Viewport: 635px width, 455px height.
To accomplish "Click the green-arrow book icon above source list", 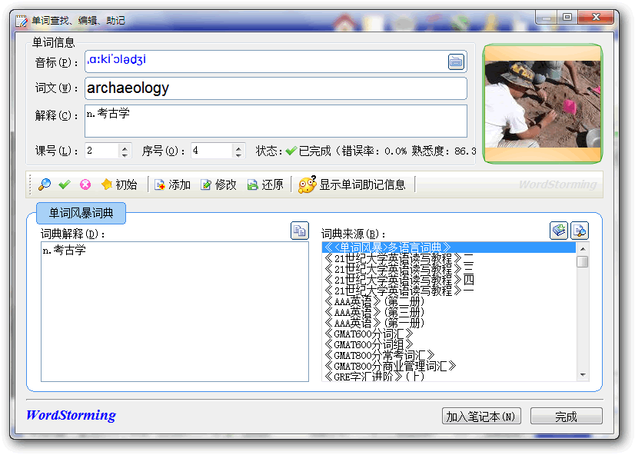I will pyautogui.click(x=559, y=230).
